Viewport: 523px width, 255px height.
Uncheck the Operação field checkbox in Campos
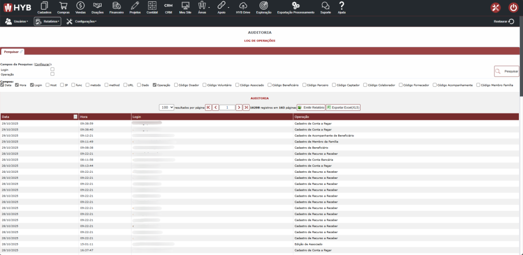[x=155, y=85]
